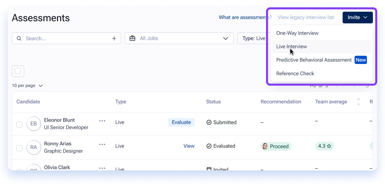Open the 10 per page dropdown

point(27,86)
